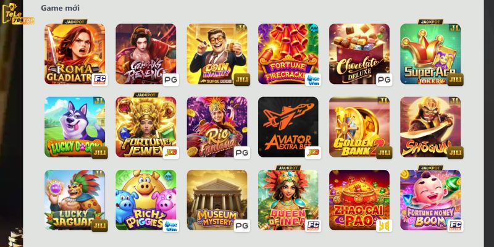The height and width of the screenshot is (247, 494).
Task: Select the Rio Fantasia game tile
Action: click(x=217, y=127)
